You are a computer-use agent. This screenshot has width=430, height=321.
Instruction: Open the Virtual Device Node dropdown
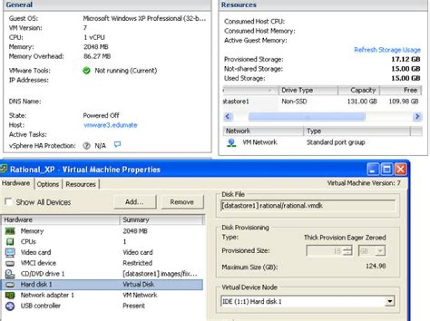[x=389, y=301]
